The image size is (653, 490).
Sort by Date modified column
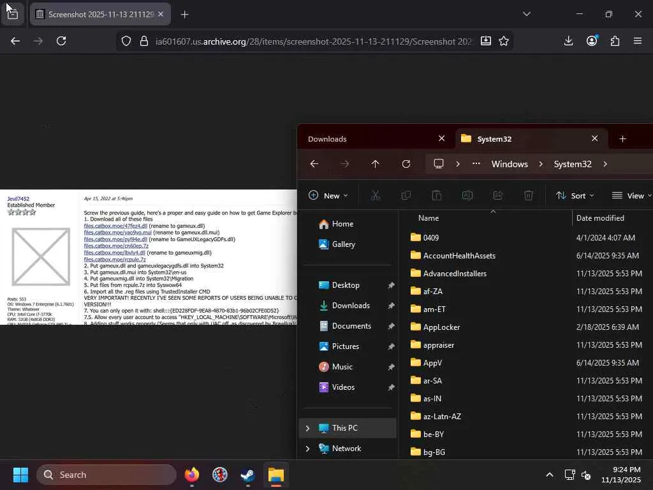[x=600, y=218]
